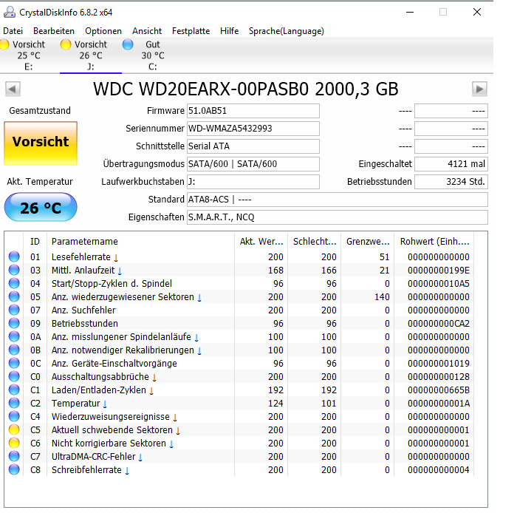Click yellow status orb for drive J:
Screen dimensions: 517x513
pyautogui.click(x=66, y=44)
